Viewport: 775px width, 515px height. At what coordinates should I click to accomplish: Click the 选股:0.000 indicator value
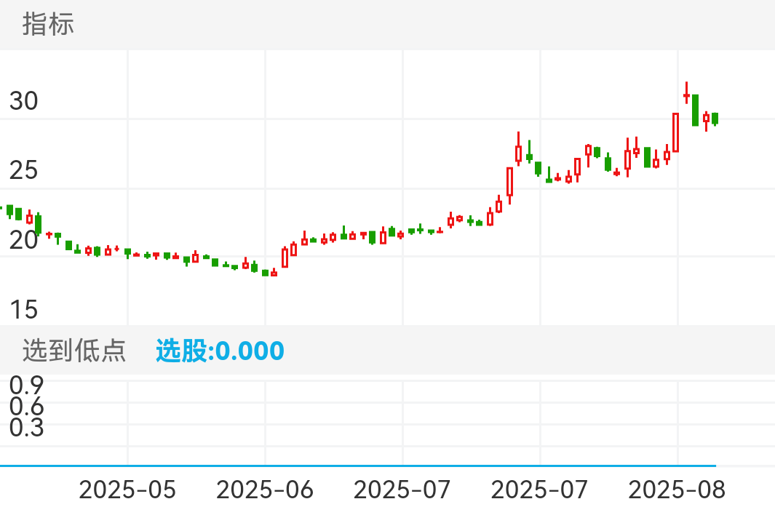(220, 351)
